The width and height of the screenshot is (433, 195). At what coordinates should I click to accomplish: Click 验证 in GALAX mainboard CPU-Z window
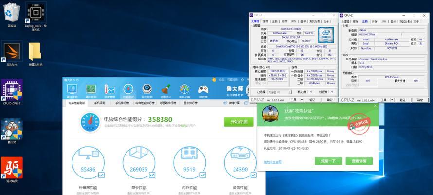pyautogui.click(x=403, y=100)
